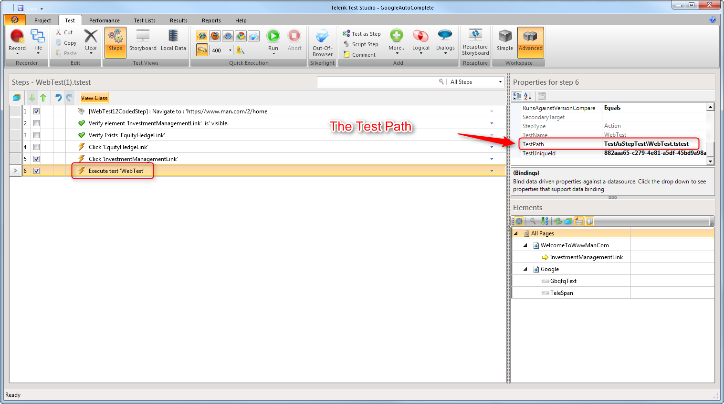
Task: Expand step 1 options arrow
Action: pyautogui.click(x=492, y=111)
